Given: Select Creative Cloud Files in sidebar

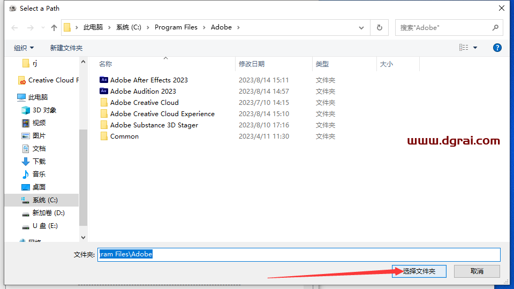Looking at the screenshot, I should pos(52,80).
